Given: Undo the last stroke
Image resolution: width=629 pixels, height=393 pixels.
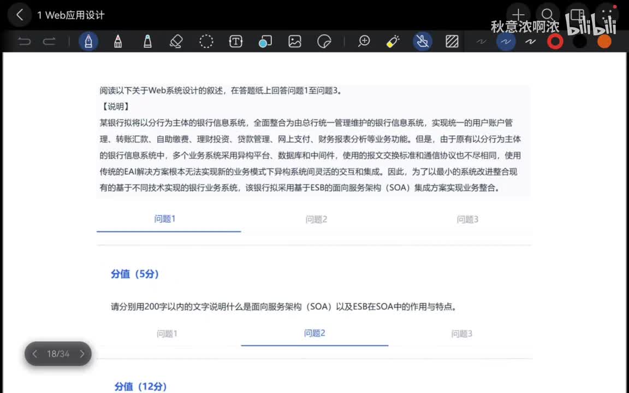Looking at the screenshot, I should coord(24,41).
